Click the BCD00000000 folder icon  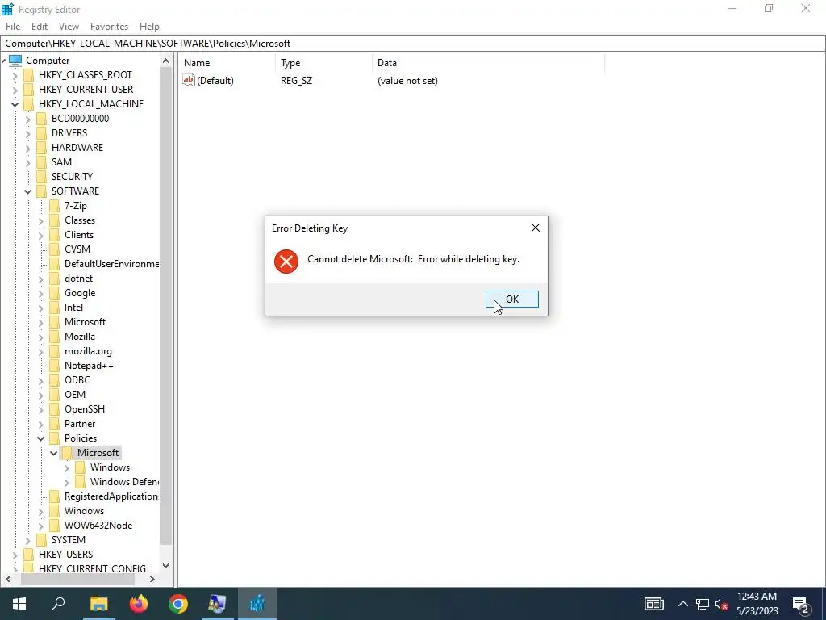pyautogui.click(x=42, y=118)
